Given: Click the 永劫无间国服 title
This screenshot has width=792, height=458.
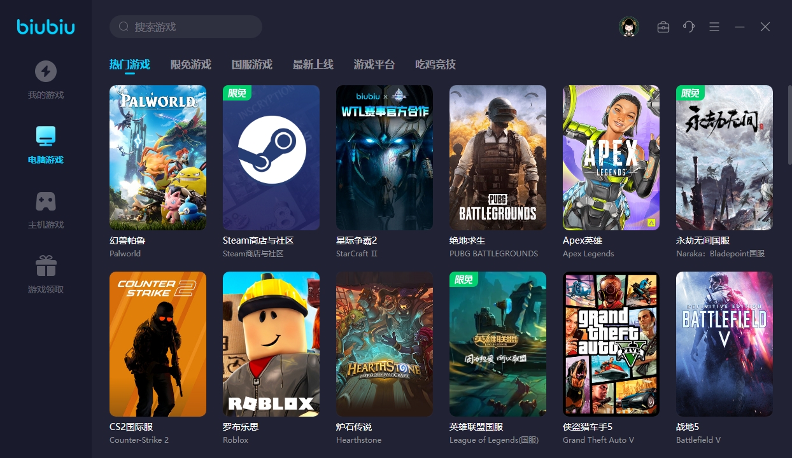Looking at the screenshot, I should pyautogui.click(x=703, y=240).
